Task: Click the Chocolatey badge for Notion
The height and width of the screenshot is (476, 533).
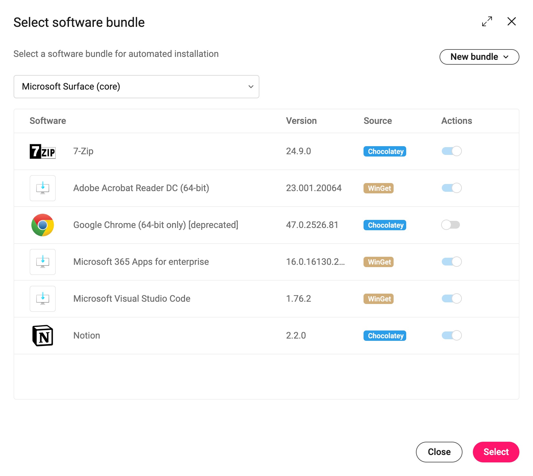Action: point(385,336)
